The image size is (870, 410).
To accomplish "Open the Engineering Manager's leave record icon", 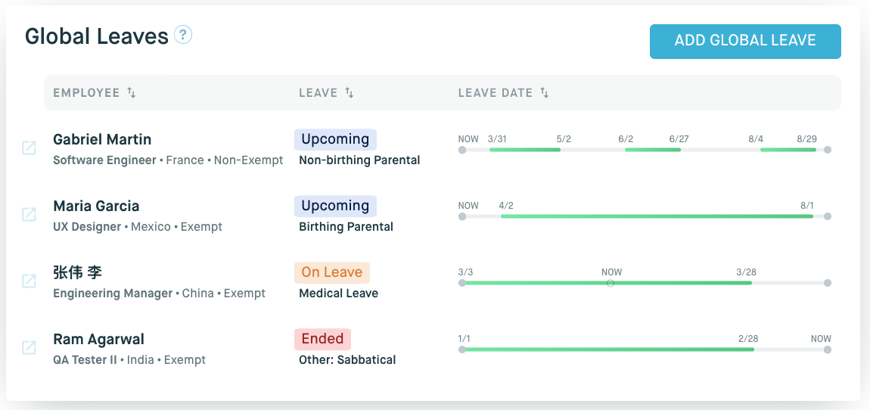I will click(29, 281).
